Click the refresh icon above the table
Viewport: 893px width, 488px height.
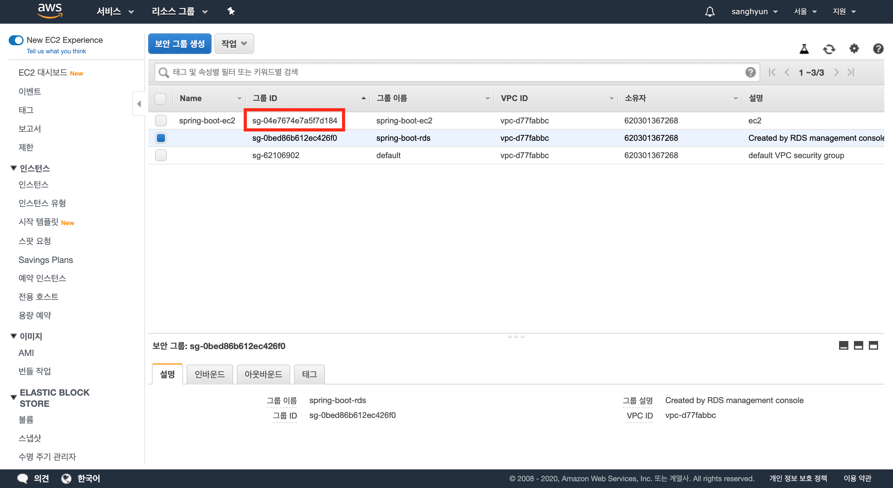point(829,49)
